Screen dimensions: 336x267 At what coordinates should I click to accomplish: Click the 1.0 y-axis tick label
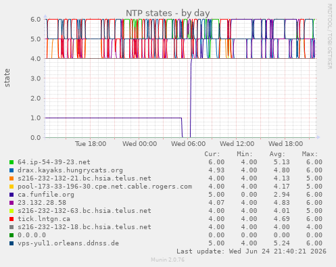coord(36,118)
